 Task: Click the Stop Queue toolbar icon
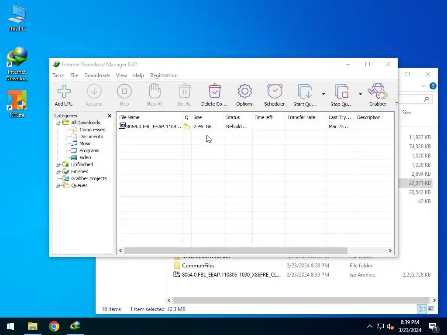pyautogui.click(x=341, y=92)
